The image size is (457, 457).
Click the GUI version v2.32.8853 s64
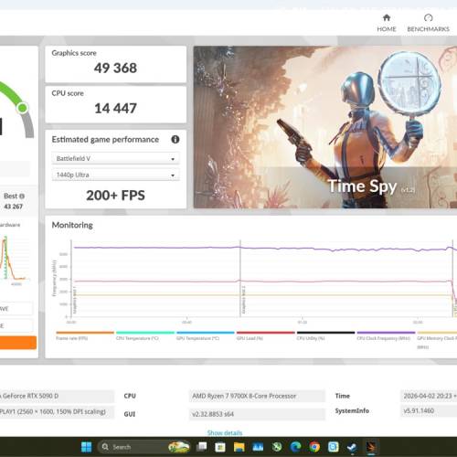[x=257, y=414]
